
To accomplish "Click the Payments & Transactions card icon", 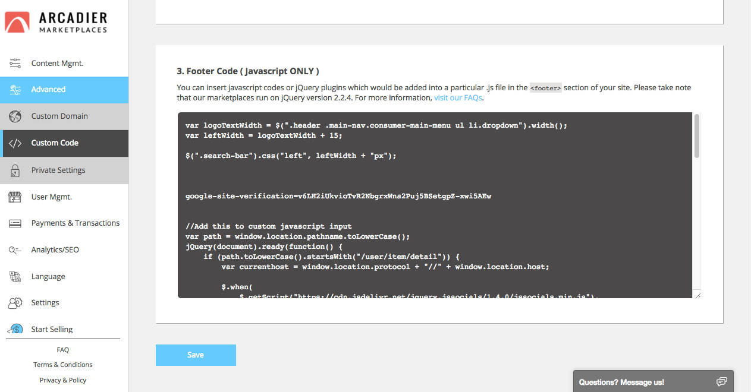I will 15,223.
